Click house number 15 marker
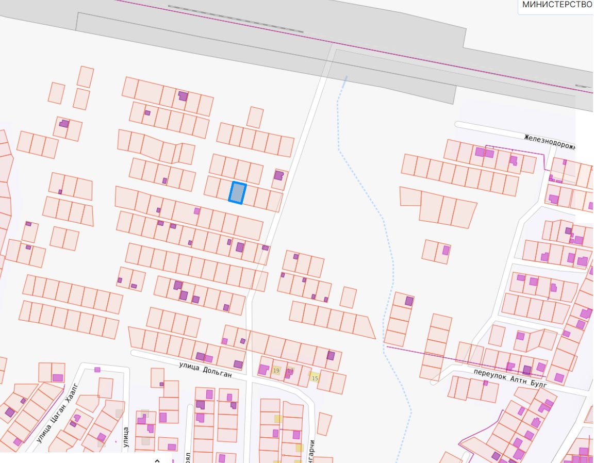 (315, 378)
